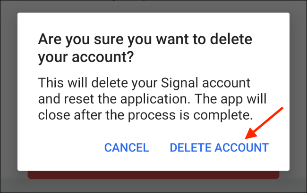Tap the dark red button behind dialog
The width and height of the screenshot is (307, 193).
[153, 175]
